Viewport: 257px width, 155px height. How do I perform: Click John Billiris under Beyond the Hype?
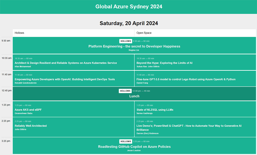tap(154, 67)
